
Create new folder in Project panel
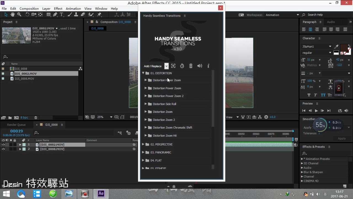(10, 117)
